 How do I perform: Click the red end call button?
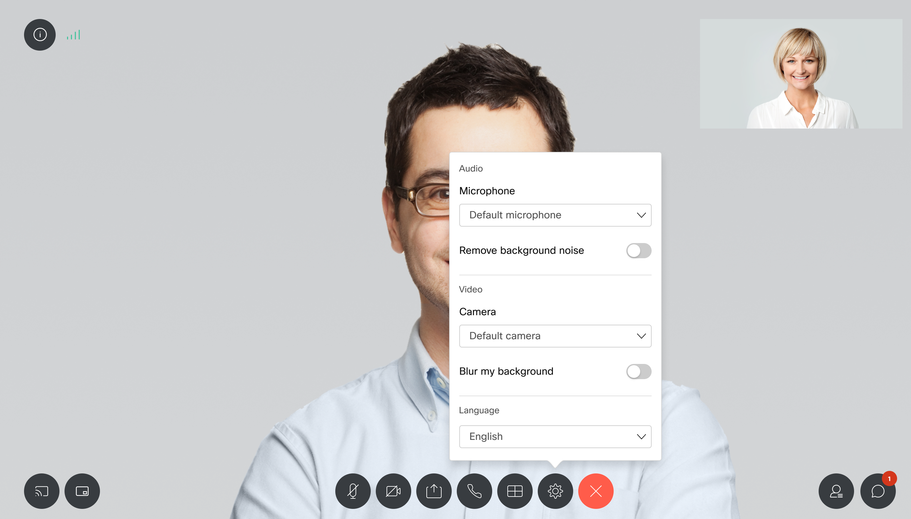click(596, 490)
